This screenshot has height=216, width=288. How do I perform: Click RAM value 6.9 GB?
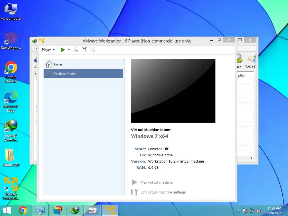pos(153,168)
